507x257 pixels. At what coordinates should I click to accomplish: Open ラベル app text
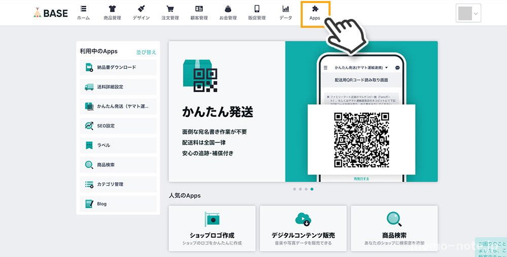pyautogui.click(x=103, y=145)
